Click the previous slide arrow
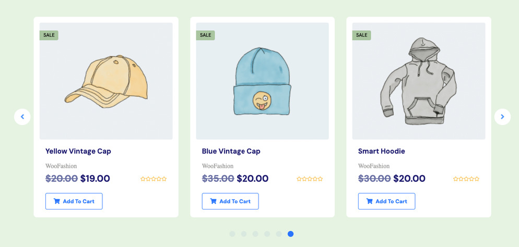The image size is (519, 247). [22, 117]
